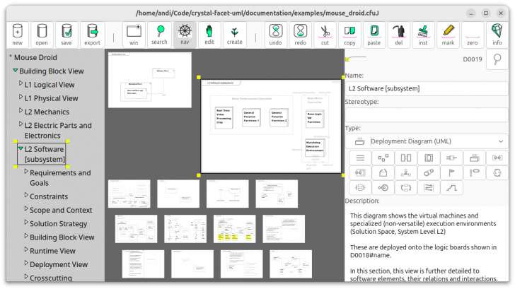Open the info about dialog
The image size is (515, 289).
(x=497, y=35)
